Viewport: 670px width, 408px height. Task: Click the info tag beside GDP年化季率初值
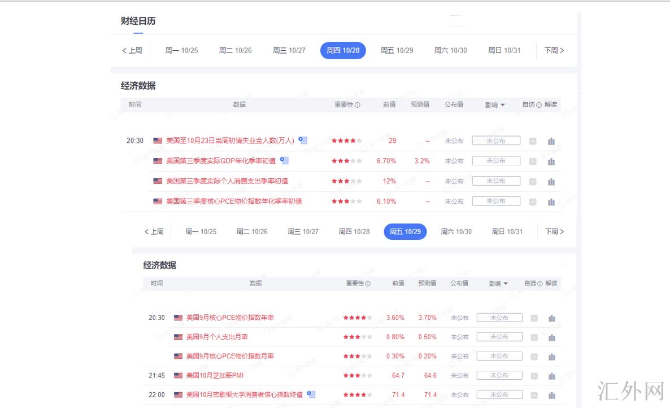[284, 160]
